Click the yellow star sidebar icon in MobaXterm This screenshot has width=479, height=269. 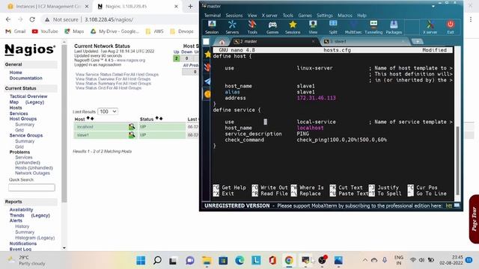click(x=208, y=55)
